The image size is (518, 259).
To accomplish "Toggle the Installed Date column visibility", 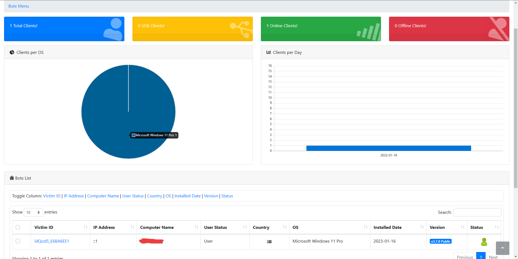I will point(188,196).
